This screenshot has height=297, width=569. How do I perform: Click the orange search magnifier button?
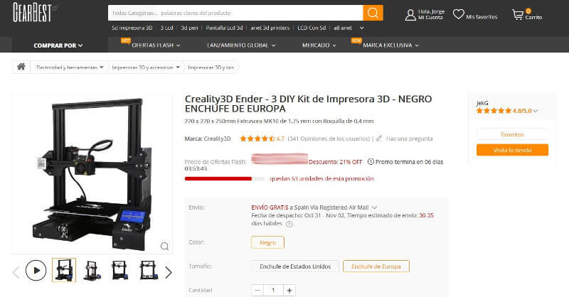coord(373,13)
